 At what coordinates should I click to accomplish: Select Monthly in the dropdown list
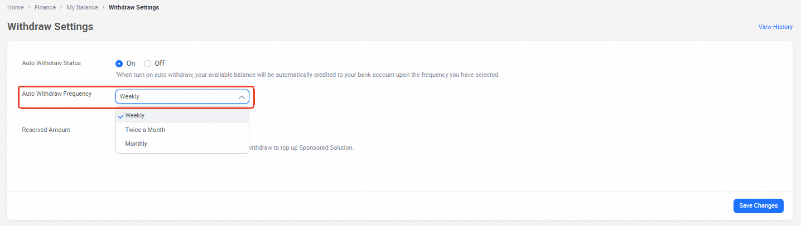136,144
